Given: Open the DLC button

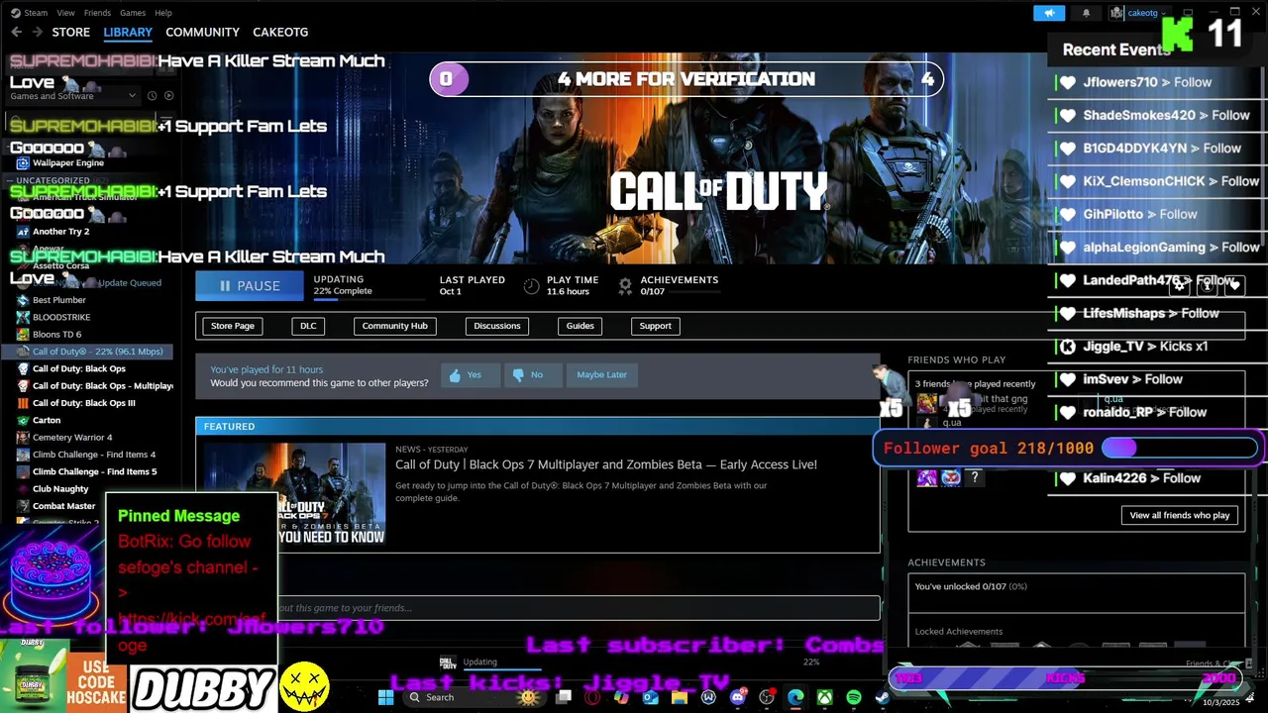Looking at the screenshot, I should pyautogui.click(x=308, y=326).
